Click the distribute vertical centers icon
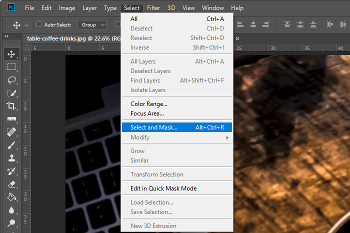Image resolution: width=350 pixels, height=233 pixels. pyautogui.click(x=300, y=24)
